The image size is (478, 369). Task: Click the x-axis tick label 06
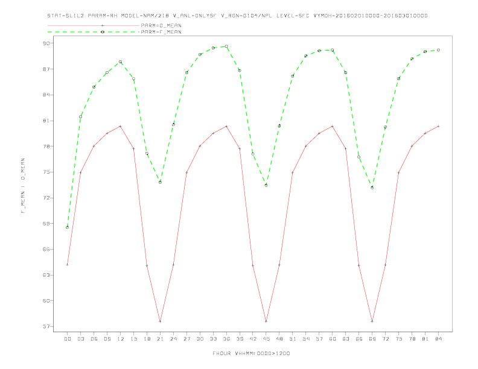click(94, 339)
